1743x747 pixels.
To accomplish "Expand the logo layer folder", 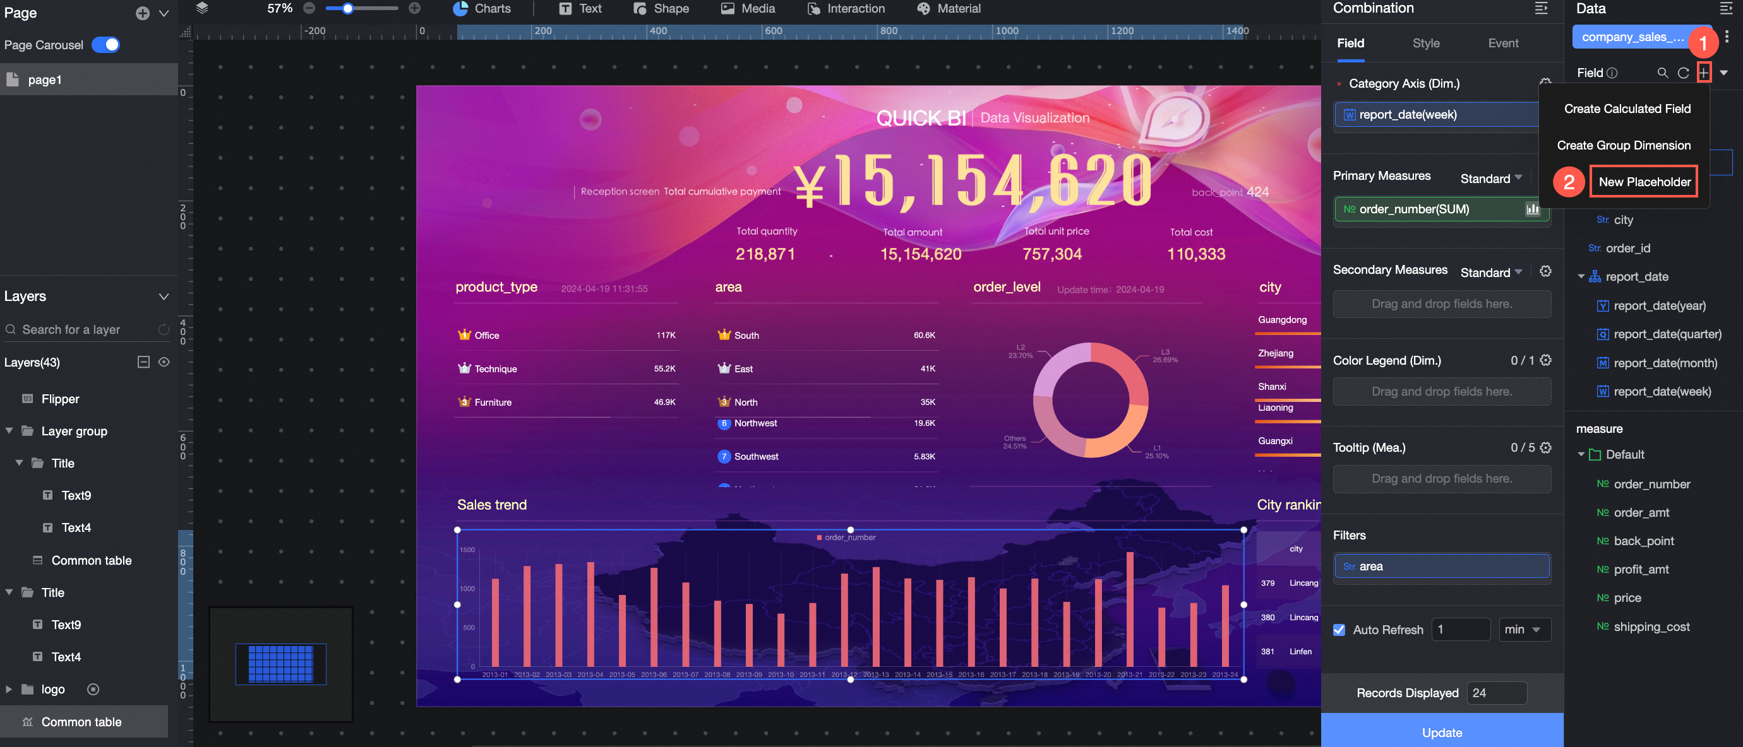I will pos(9,689).
